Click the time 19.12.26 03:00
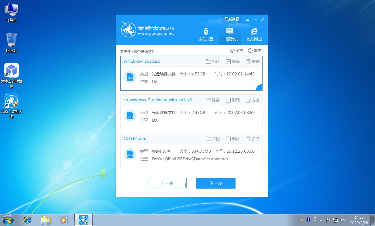This screenshot has height=226, width=375. pos(240,151)
